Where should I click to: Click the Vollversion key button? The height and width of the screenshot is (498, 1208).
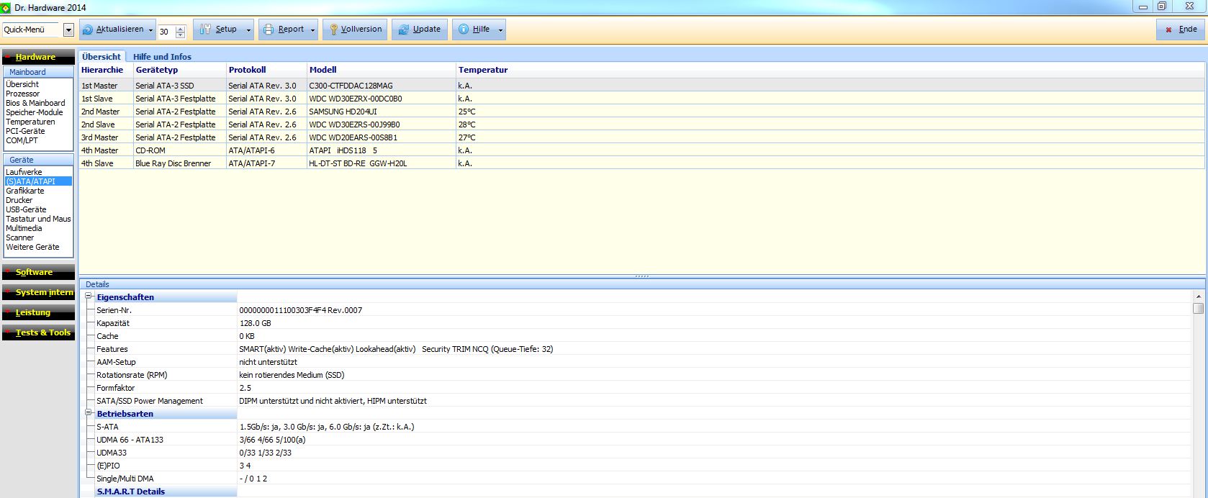(x=355, y=30)
